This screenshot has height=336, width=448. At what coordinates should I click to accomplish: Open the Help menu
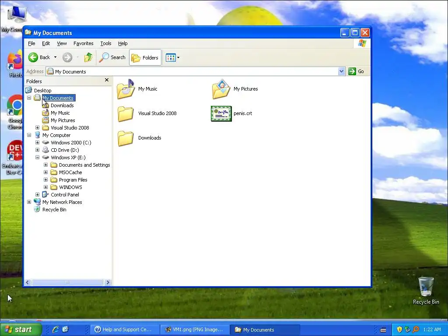coord(123,43)
